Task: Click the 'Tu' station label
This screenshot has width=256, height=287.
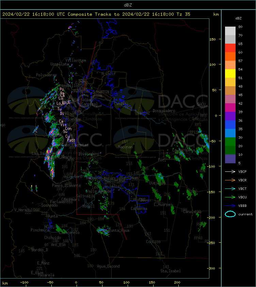Action: coord(60,109)
